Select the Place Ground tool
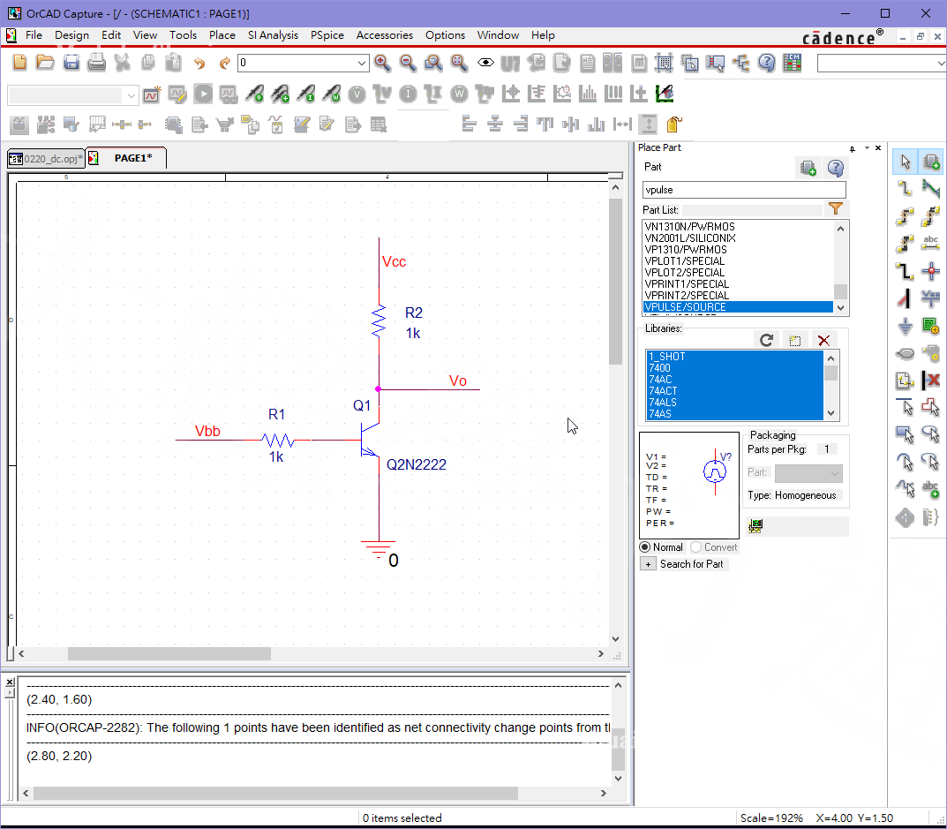 click(x=905, y=327)
